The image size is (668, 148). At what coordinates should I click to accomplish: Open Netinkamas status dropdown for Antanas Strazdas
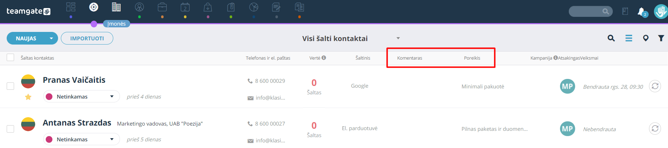82,139
